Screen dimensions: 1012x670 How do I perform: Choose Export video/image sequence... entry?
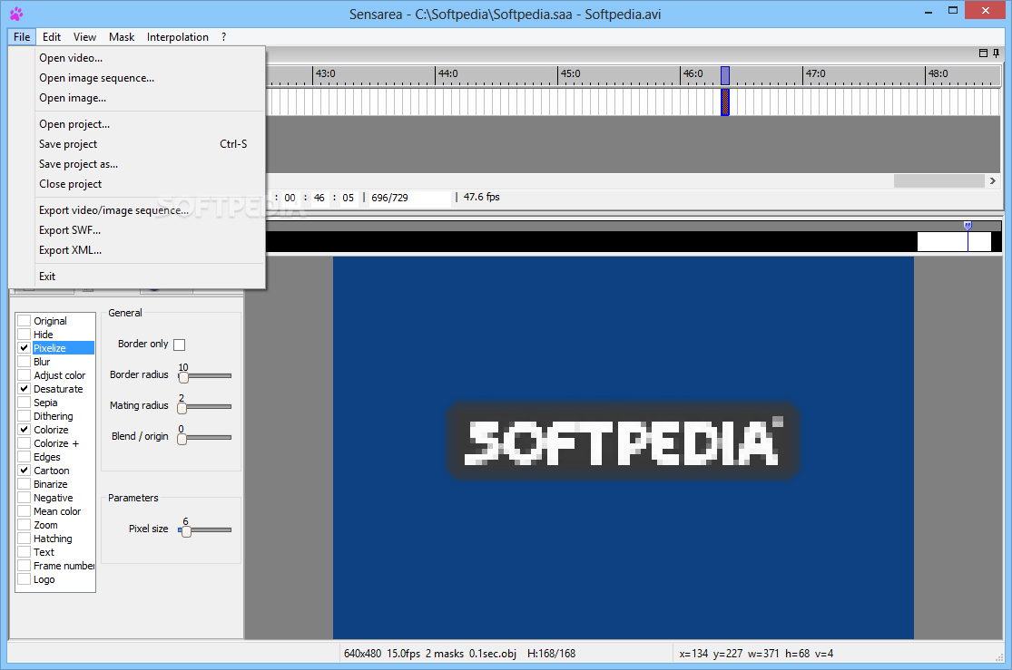[137, 209]
